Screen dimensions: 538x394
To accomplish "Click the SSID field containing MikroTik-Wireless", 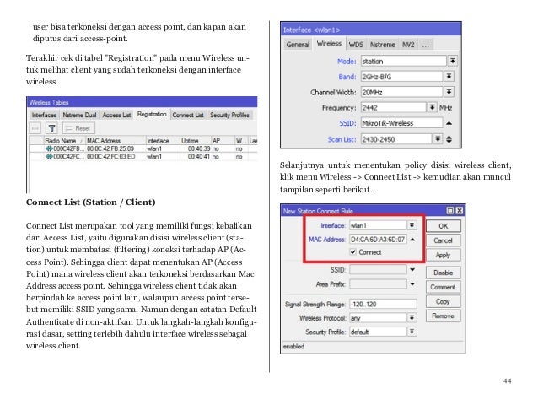I will coord(401,123).
